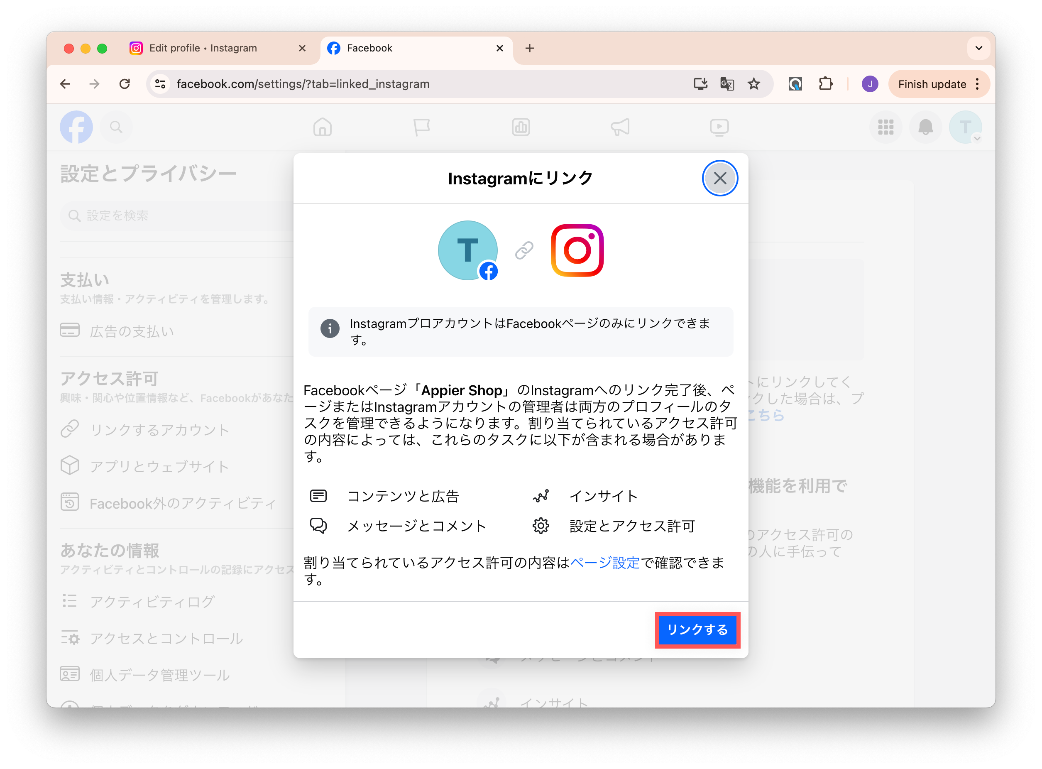Click the bold Appier Shop page name
This screenshot has width=1042, height=769.
tap(462, 390)
